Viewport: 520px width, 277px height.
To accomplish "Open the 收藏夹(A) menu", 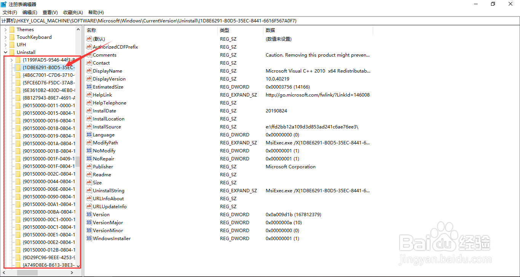I will tap(73, 13).
